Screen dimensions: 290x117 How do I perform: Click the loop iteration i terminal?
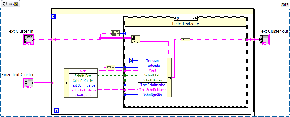(x=57, y=111)
